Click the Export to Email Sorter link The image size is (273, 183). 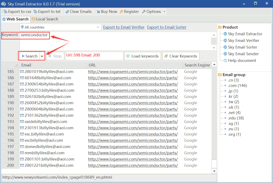point(167,27)
